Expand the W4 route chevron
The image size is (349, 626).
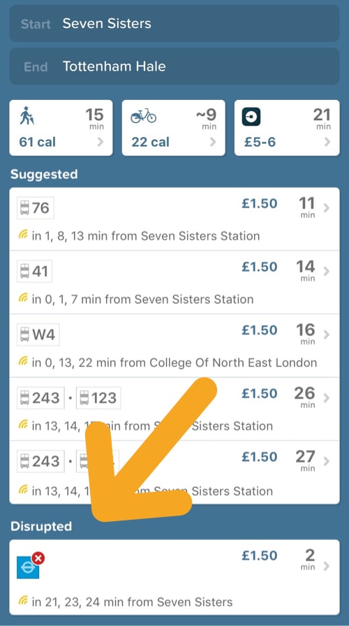pos(327,335)
